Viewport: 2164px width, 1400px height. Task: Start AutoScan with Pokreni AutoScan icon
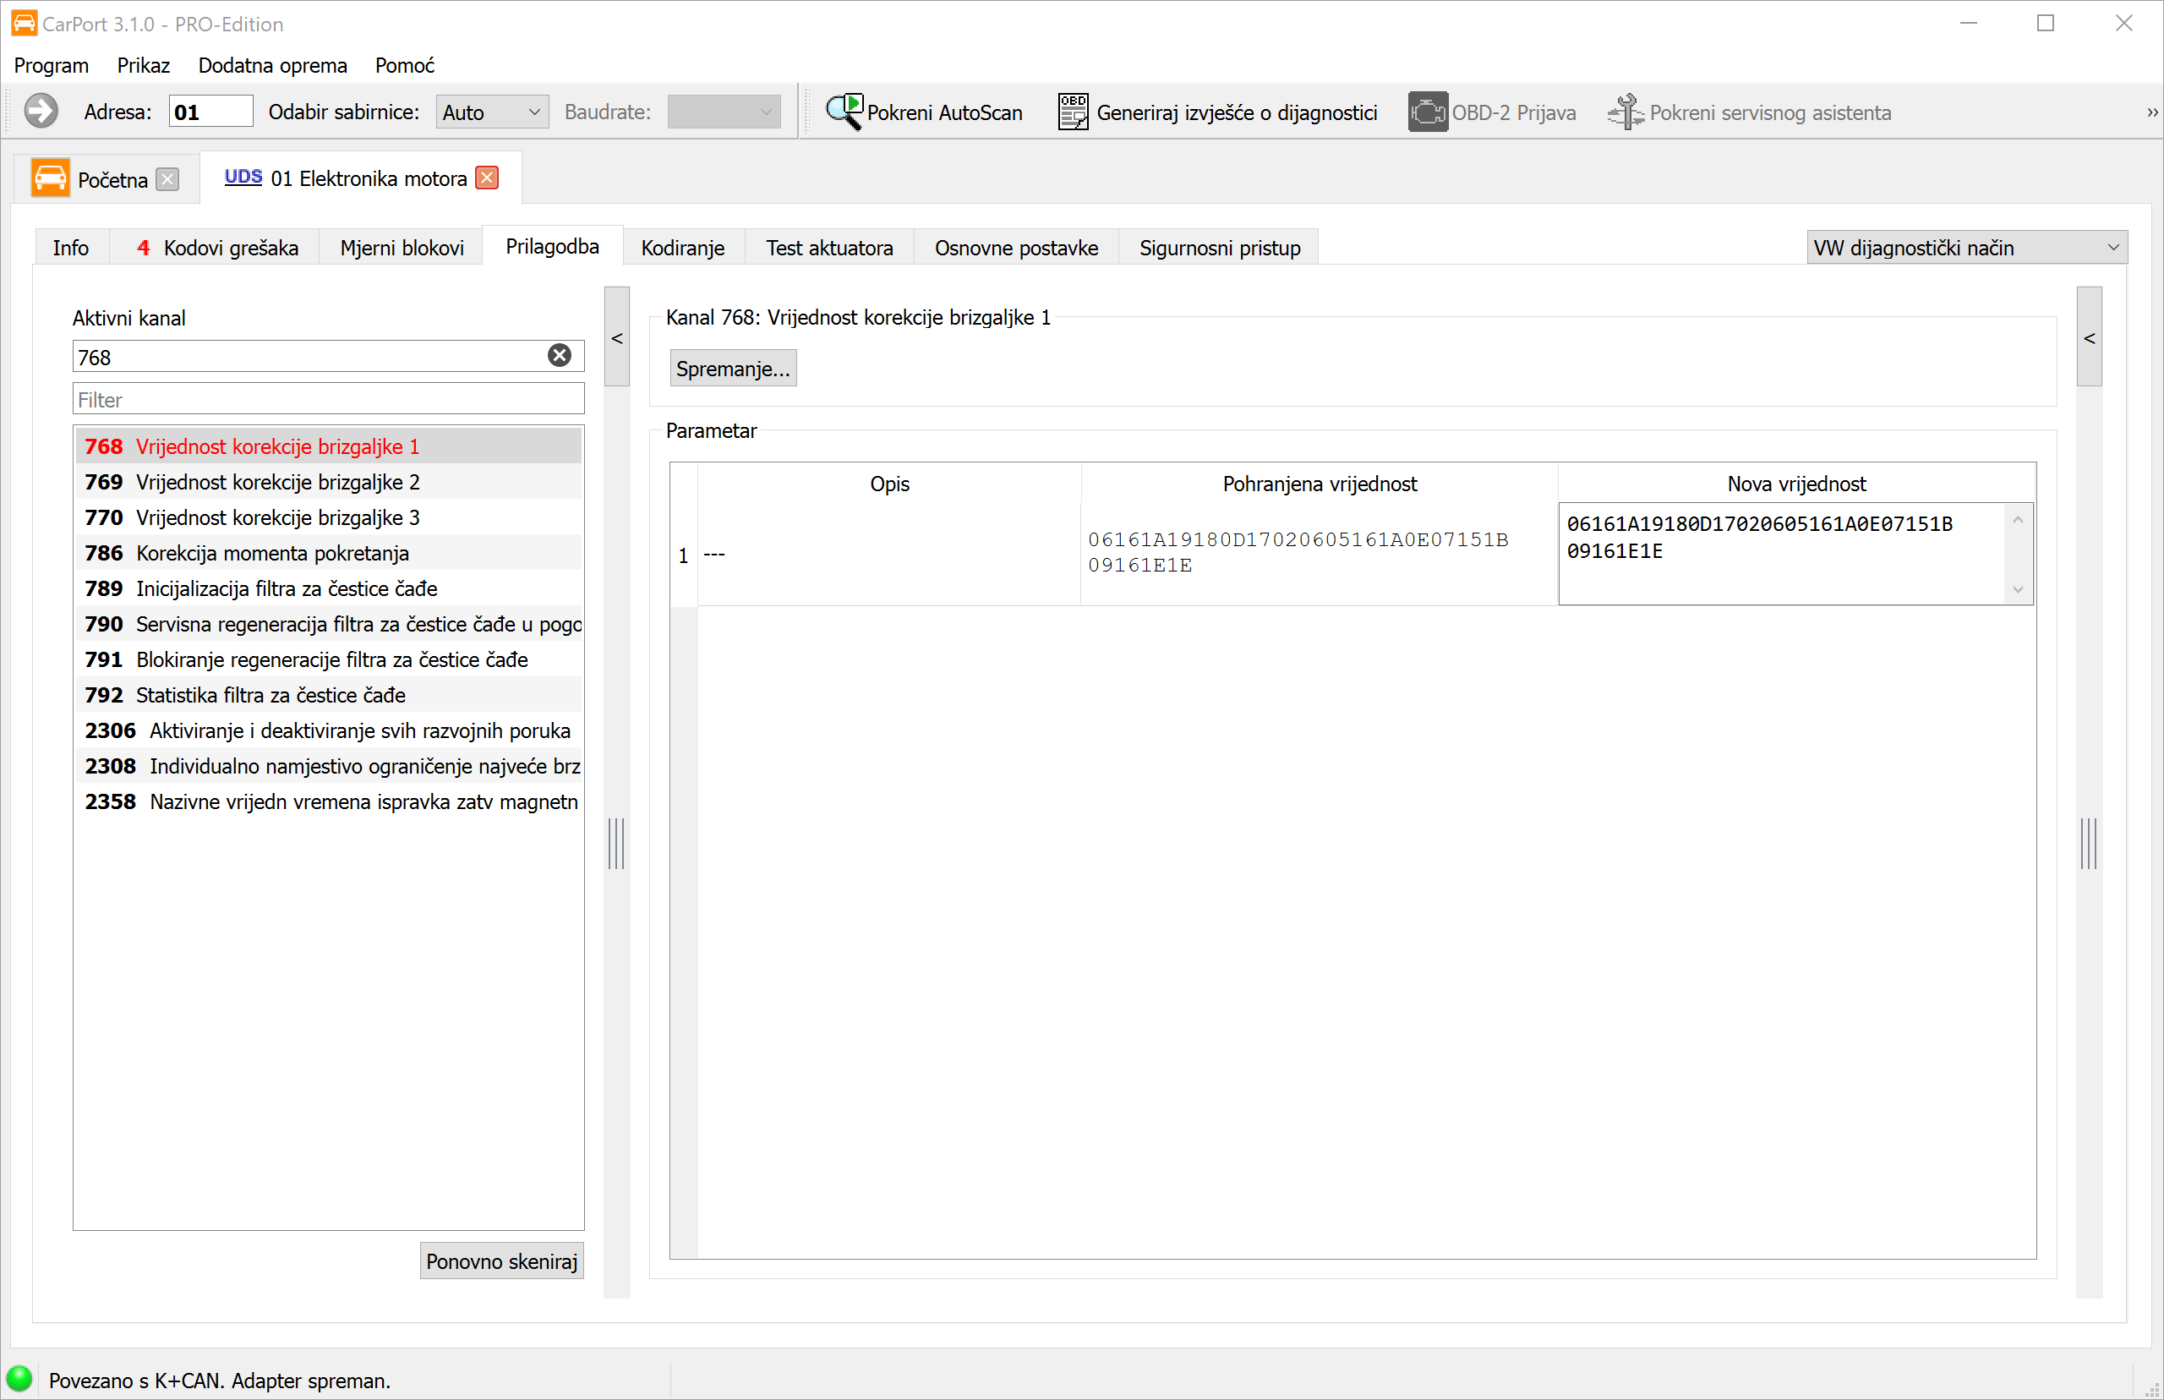pyautogui.click(x=844, y=112)
